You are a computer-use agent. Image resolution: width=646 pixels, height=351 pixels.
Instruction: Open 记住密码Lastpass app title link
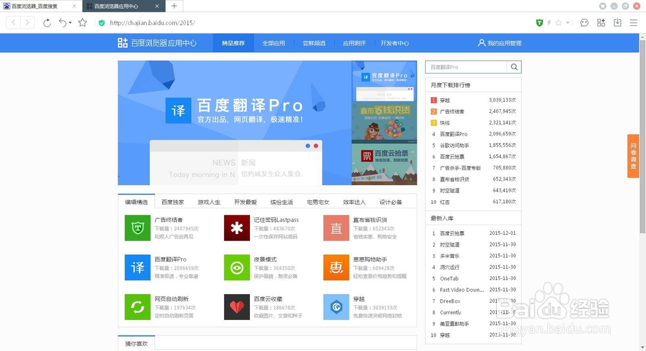(276, 220)
